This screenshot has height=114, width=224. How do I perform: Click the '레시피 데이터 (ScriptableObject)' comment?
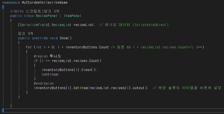(134, 25)
